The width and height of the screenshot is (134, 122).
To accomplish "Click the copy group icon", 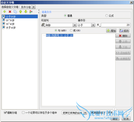I will (x=15, y=12).
